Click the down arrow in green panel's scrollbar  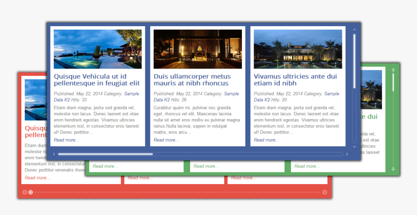(393, 169)
